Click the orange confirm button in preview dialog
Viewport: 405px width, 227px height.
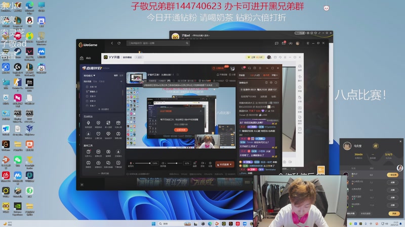pyautogui.click(x=181, y=130)
